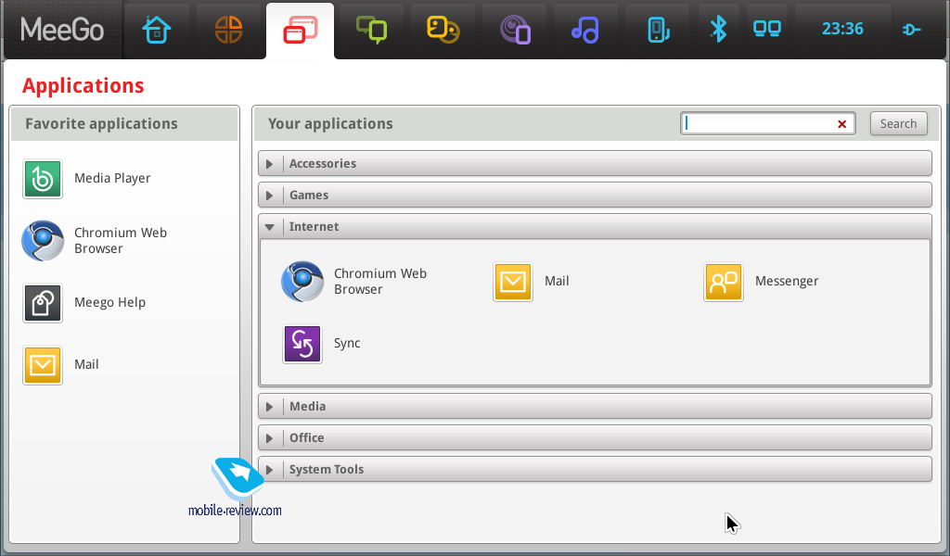Open Meego Help icon in favorites

pos(43,303)
